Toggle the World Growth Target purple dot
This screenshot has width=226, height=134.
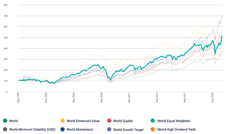[109, 129]
